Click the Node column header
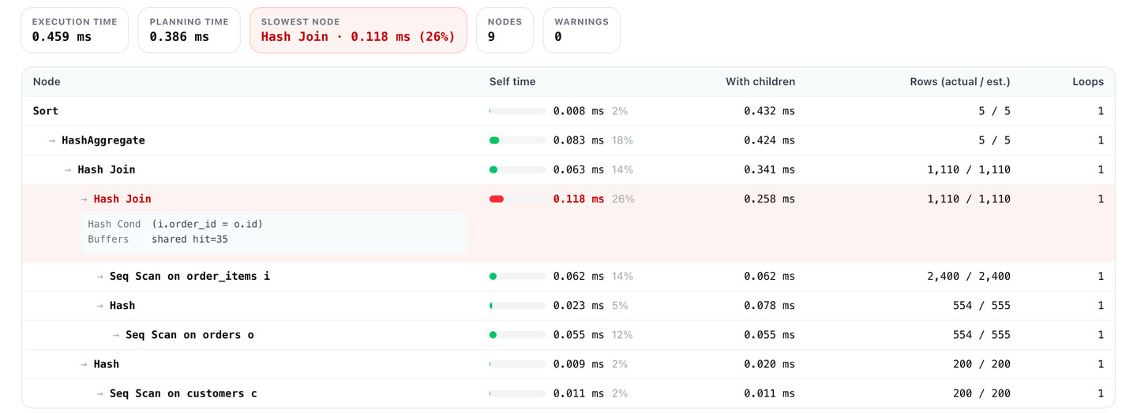The height and width of the screenshot is (413, 1137). coord(47,82)
